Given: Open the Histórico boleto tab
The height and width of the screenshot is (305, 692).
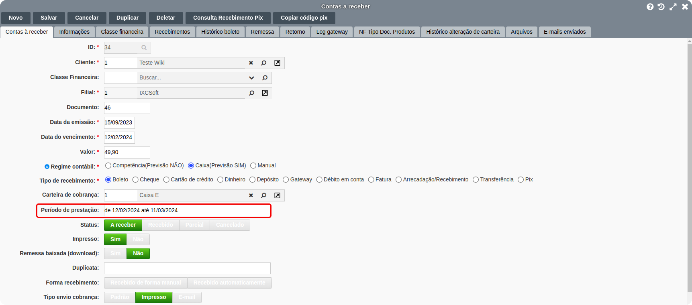Looking at the screenshot, I should click(x=220, y=32).
